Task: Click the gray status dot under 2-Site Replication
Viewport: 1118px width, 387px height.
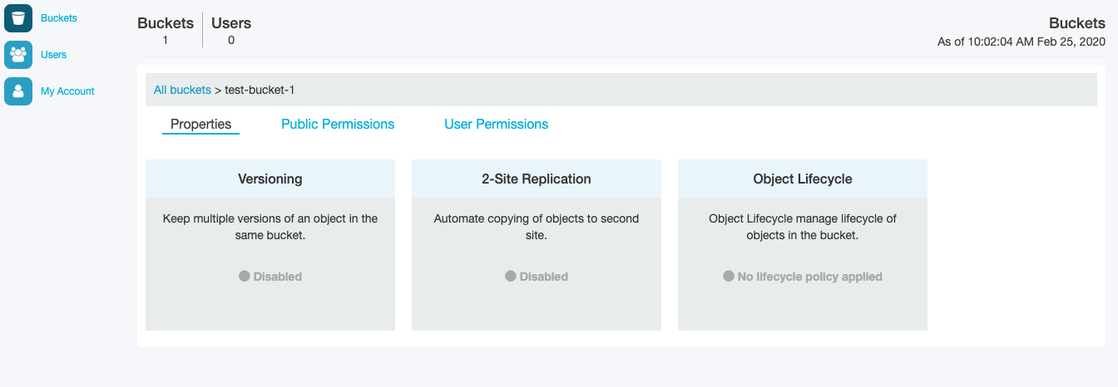Action: click(x=511, y=276)
